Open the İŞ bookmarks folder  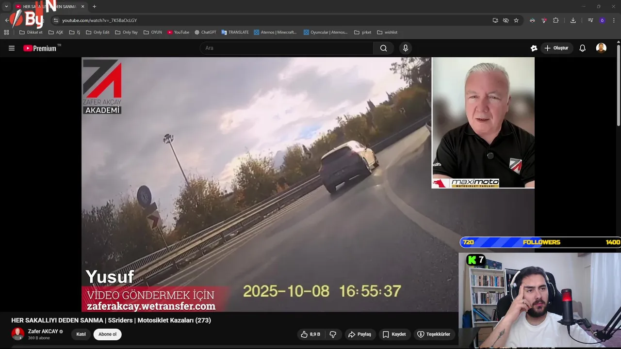75,32
